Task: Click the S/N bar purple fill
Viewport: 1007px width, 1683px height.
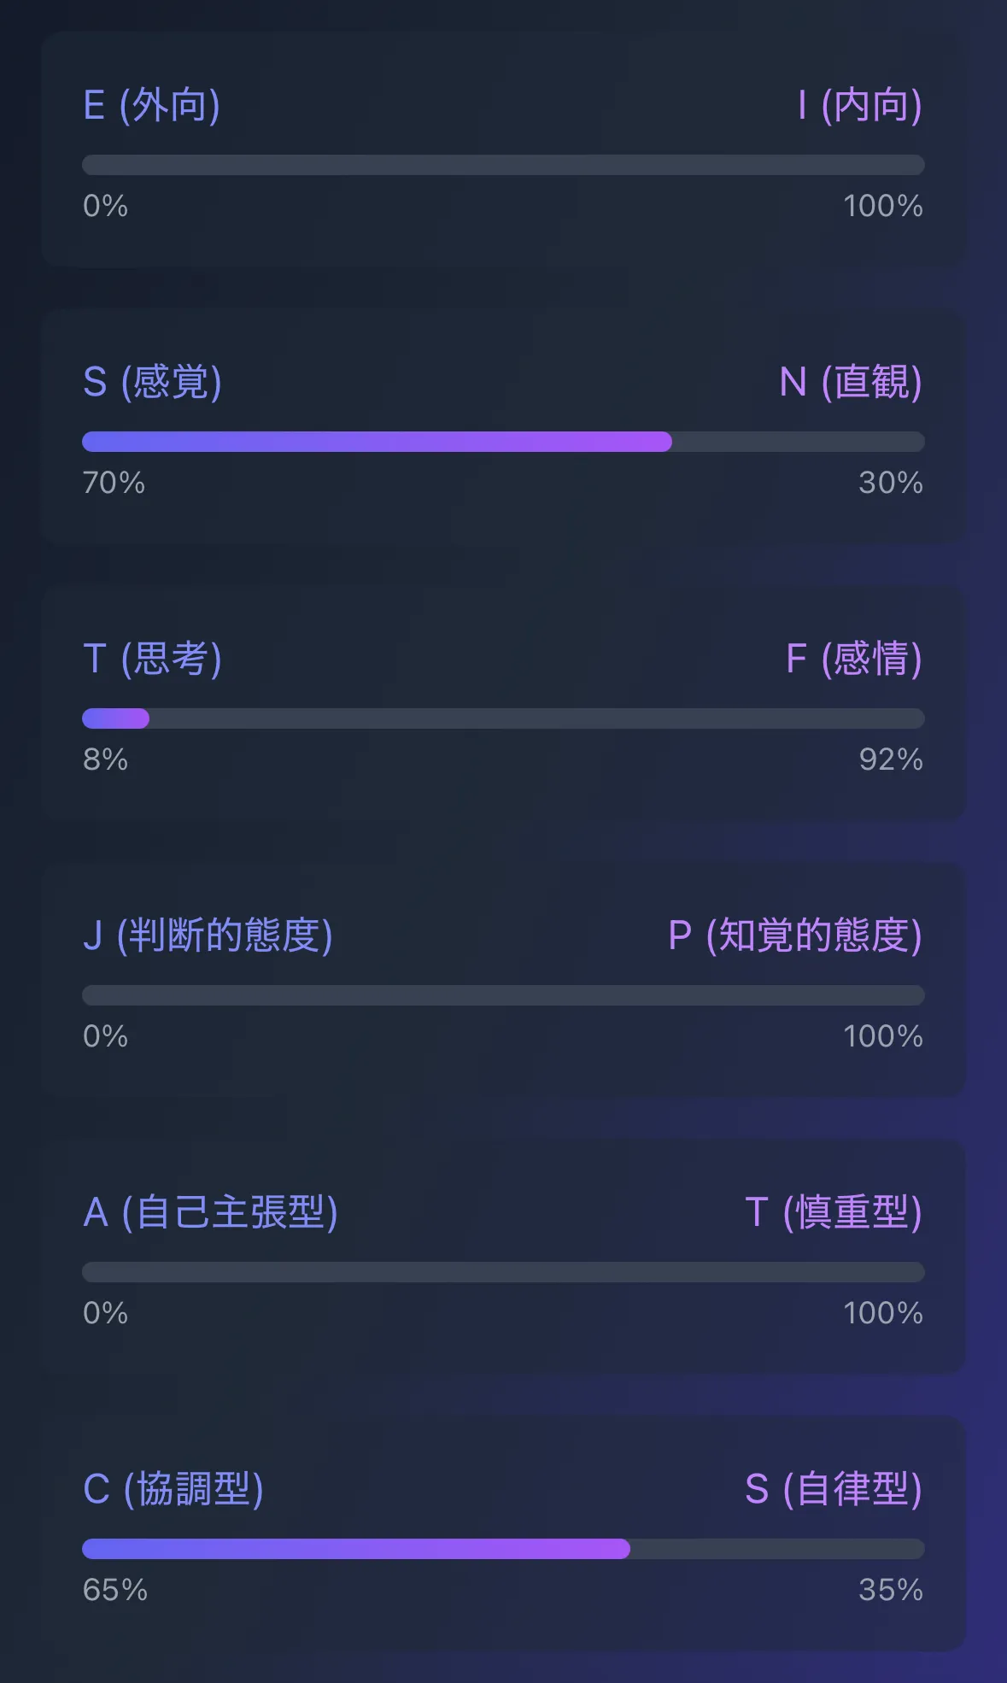Action: (377, 442)
